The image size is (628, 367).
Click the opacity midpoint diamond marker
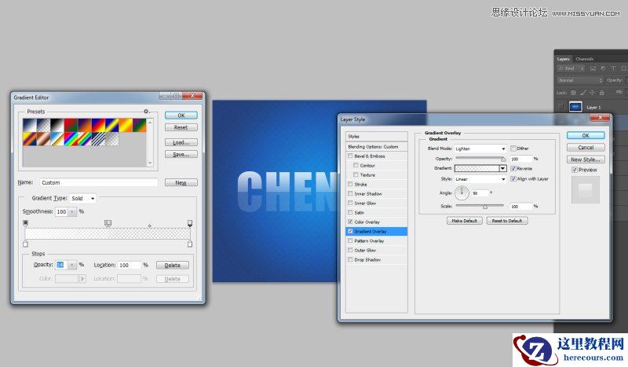149,226
